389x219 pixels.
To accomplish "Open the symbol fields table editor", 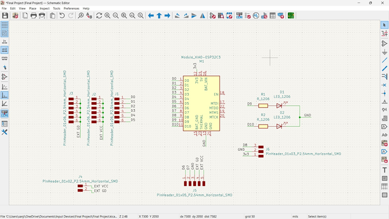I will 272,16.
